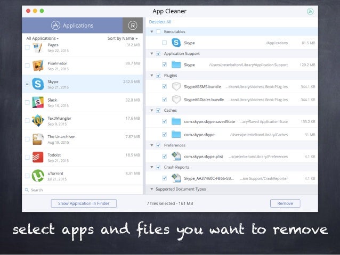The height and width of the screenshot is (255, 340).
Task: Open the Sort by Name dropdown
Action: [x=123, y=38]
